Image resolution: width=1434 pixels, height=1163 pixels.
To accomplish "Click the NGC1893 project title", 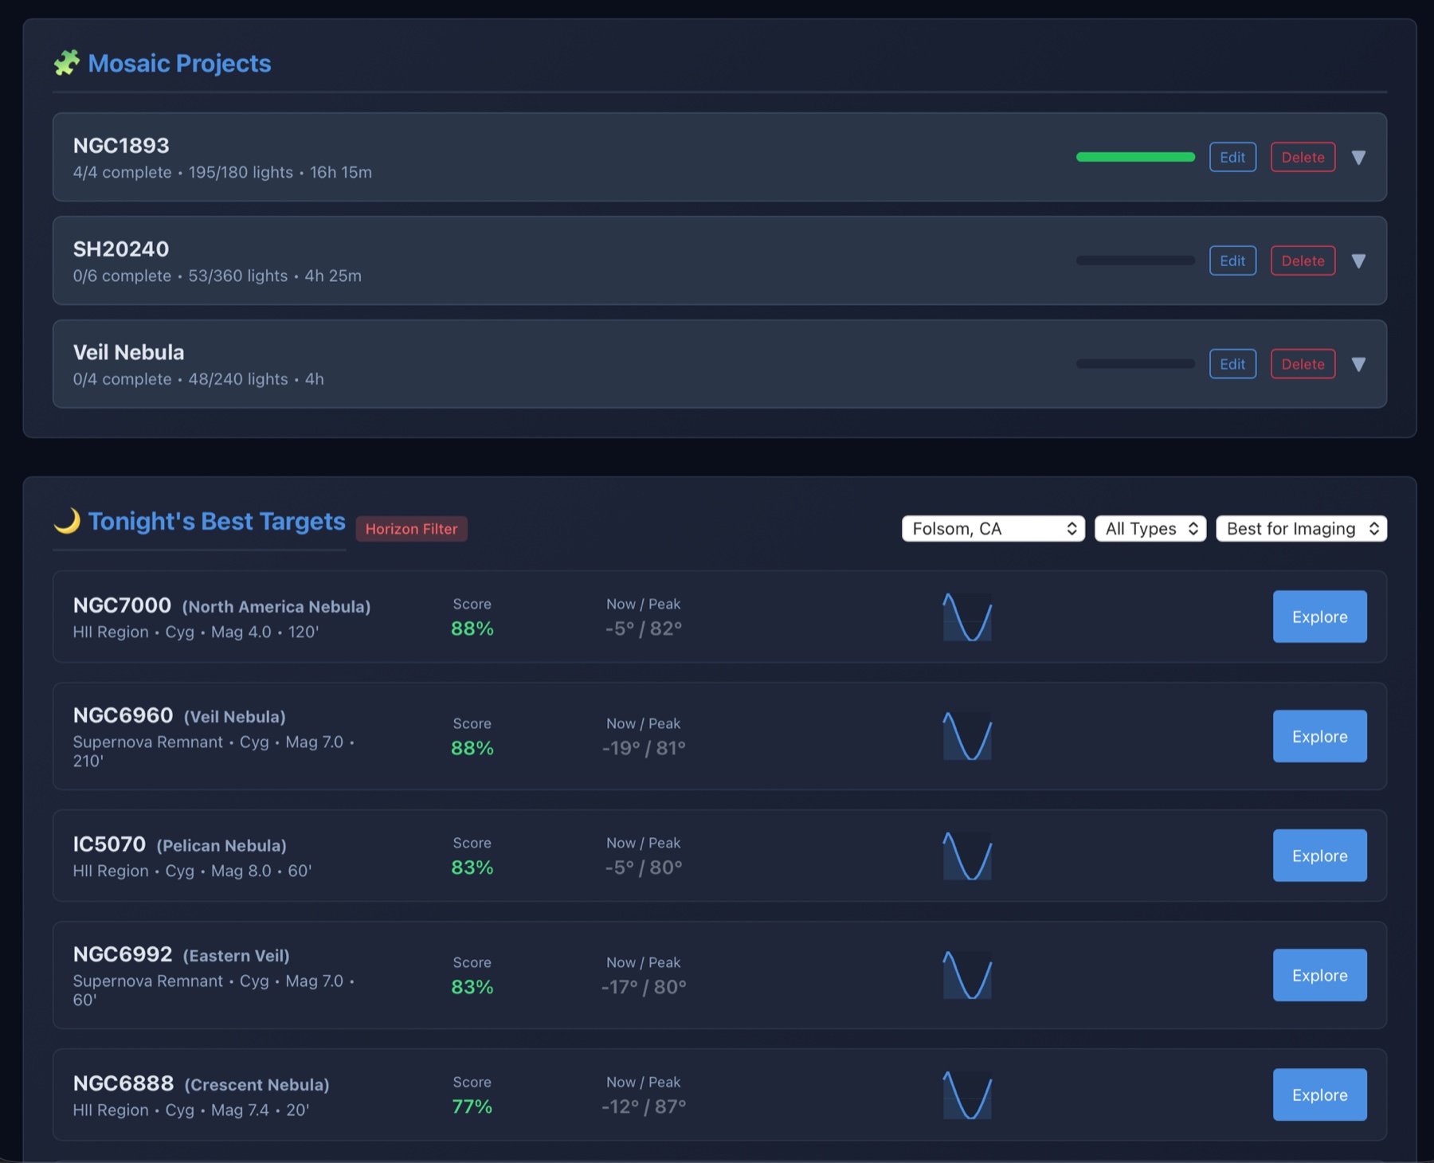I will 121,146.
